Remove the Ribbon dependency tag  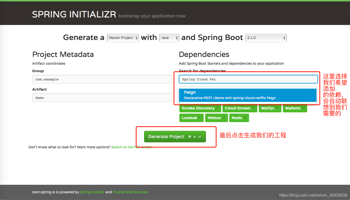(224, 118)
